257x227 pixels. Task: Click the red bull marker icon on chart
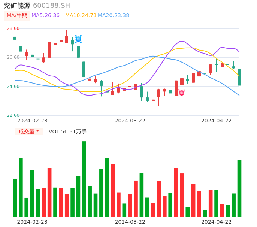click(x=181, y=93)
